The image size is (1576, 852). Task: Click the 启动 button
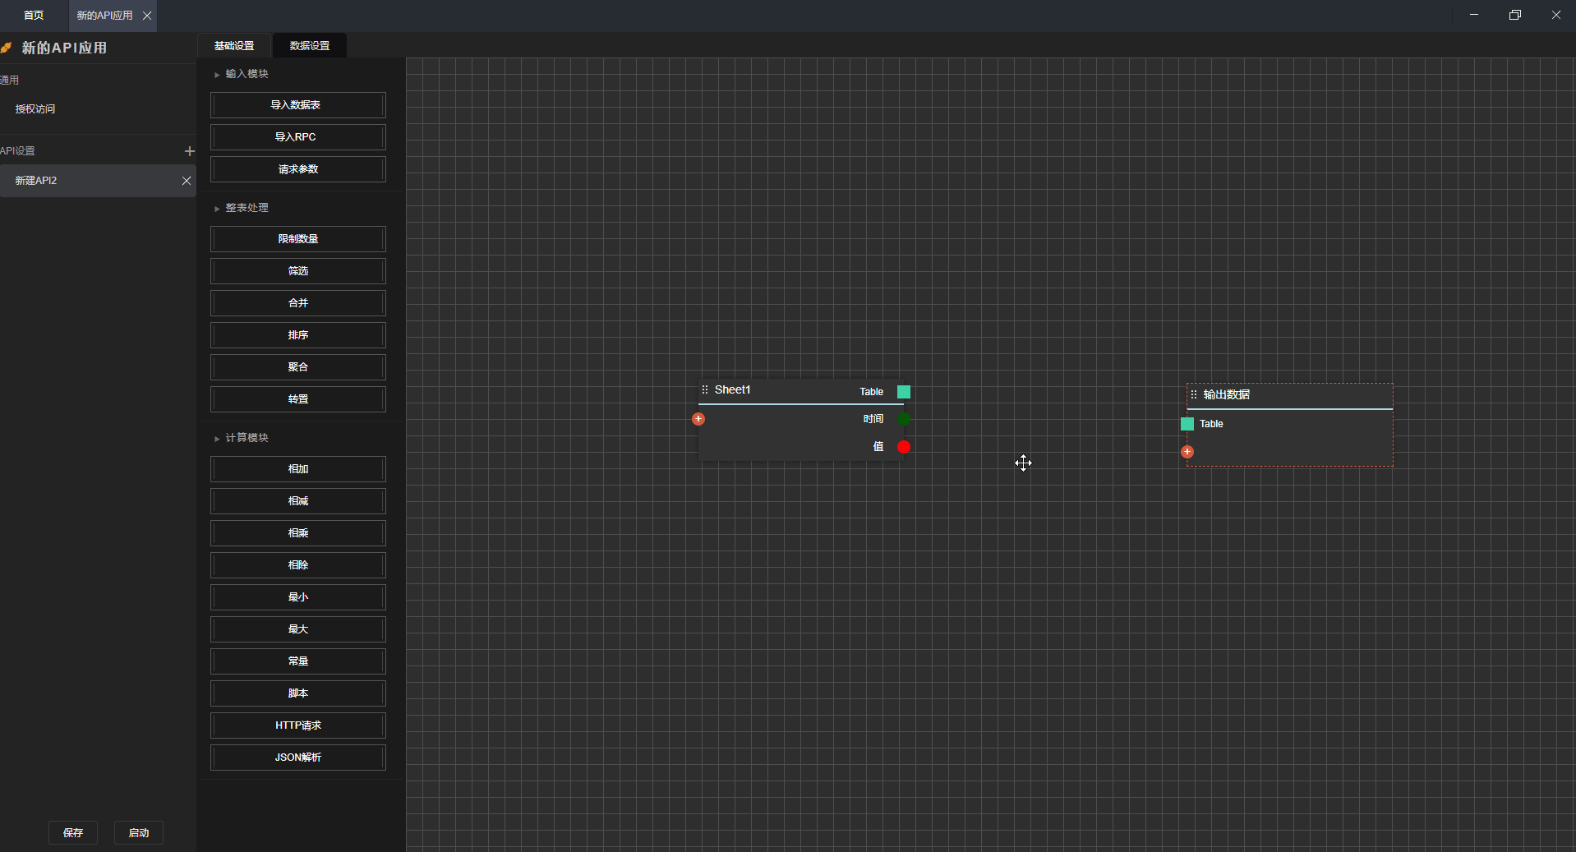pos(139,833)
